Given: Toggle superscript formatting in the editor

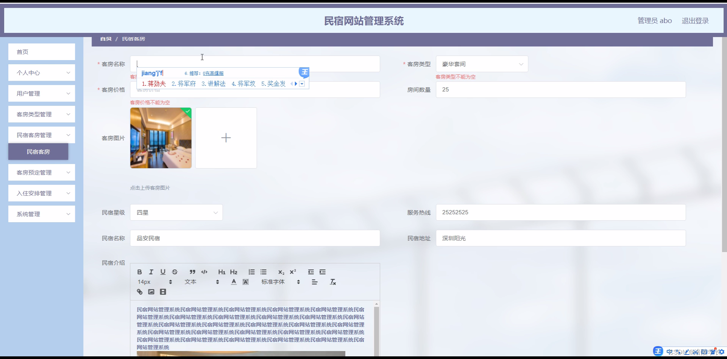Looking at the screenshot, I should tap(293, 272).
